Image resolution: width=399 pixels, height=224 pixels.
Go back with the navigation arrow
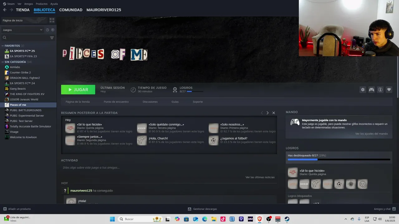pos(5,10)
